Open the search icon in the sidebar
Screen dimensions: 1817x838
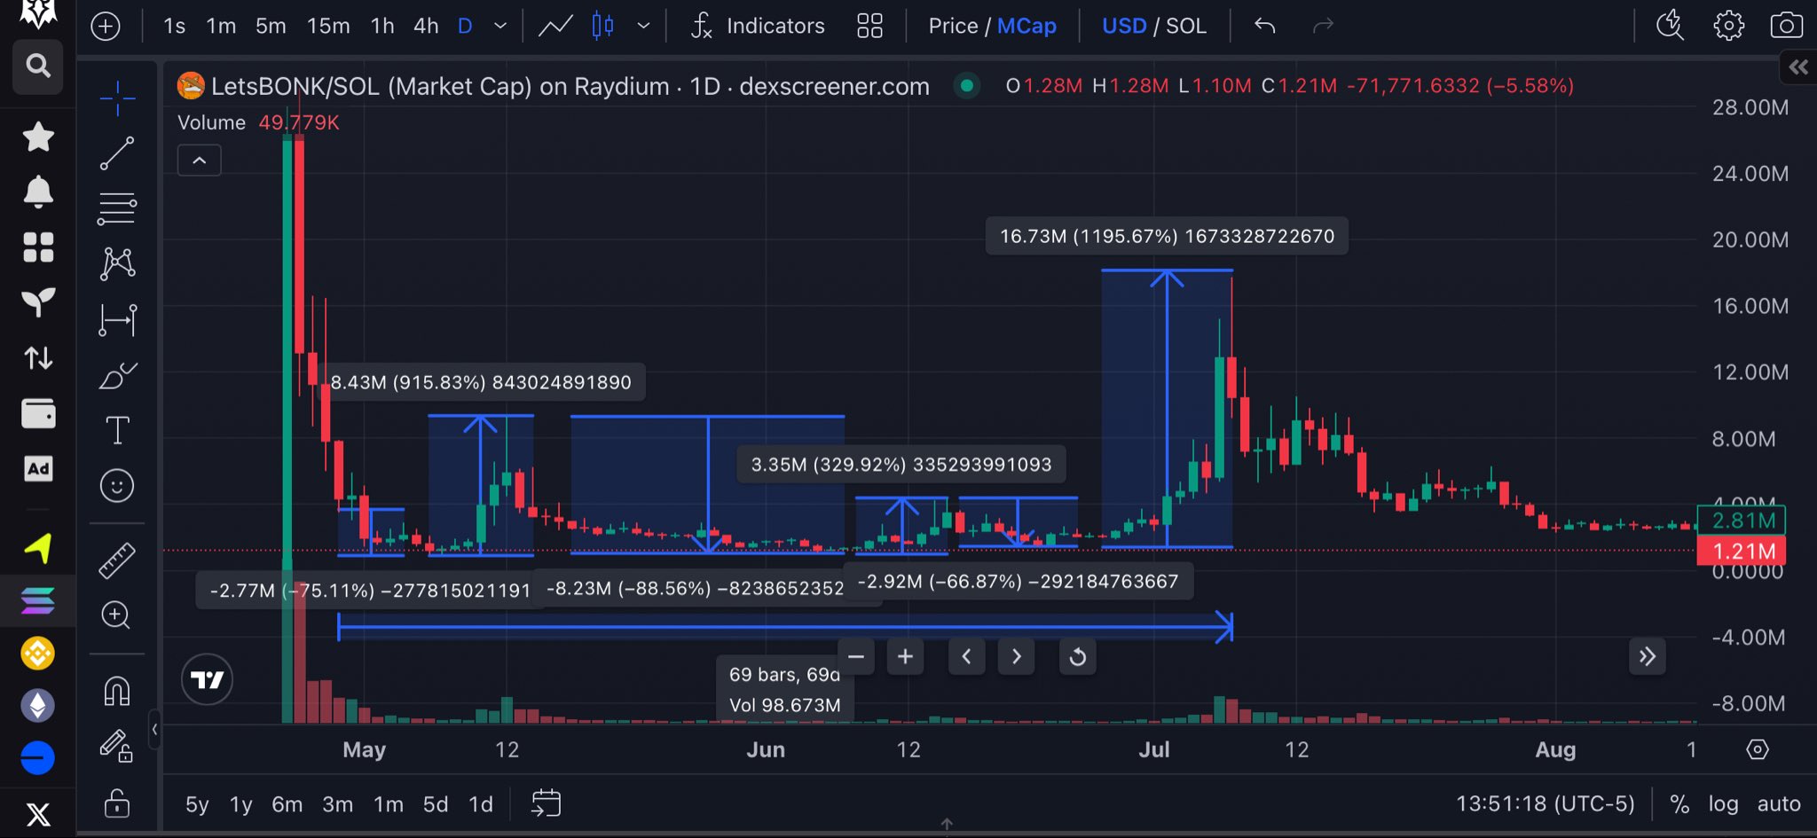coord(37,66)
